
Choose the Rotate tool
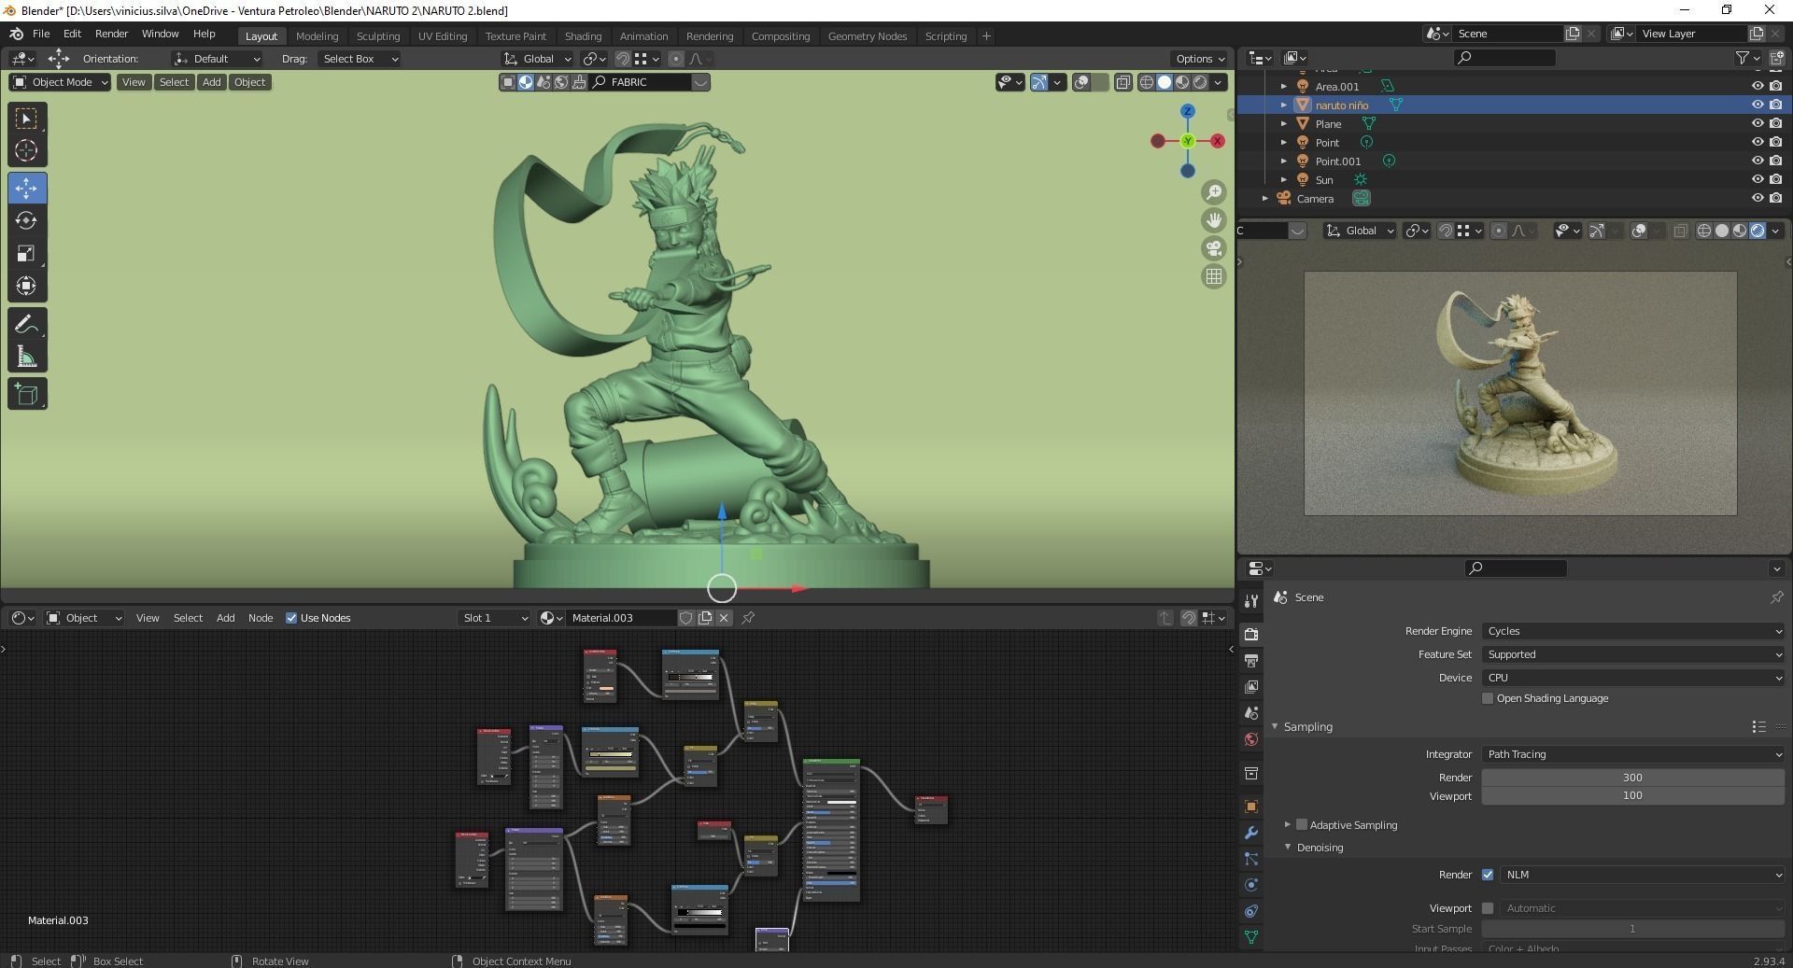[26, 220]
